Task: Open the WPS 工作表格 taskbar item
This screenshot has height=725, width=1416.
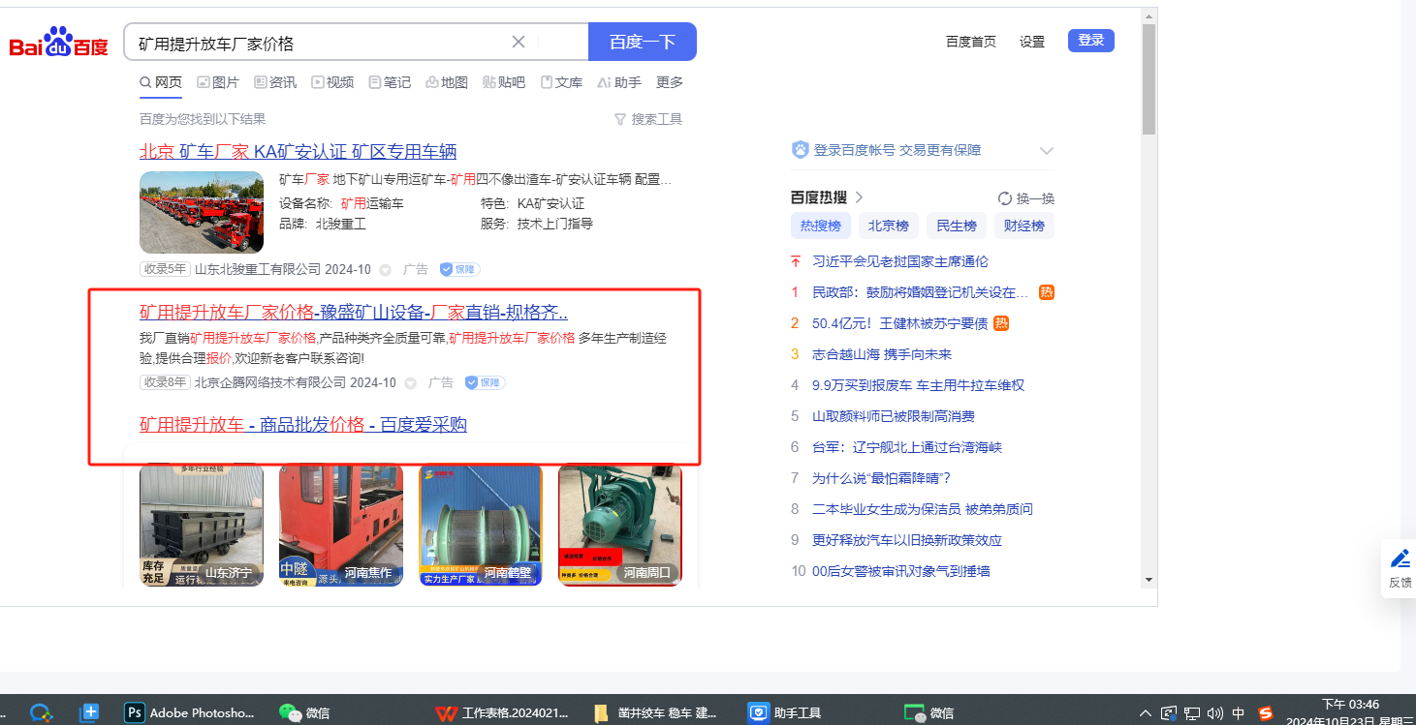Action: 502,712
